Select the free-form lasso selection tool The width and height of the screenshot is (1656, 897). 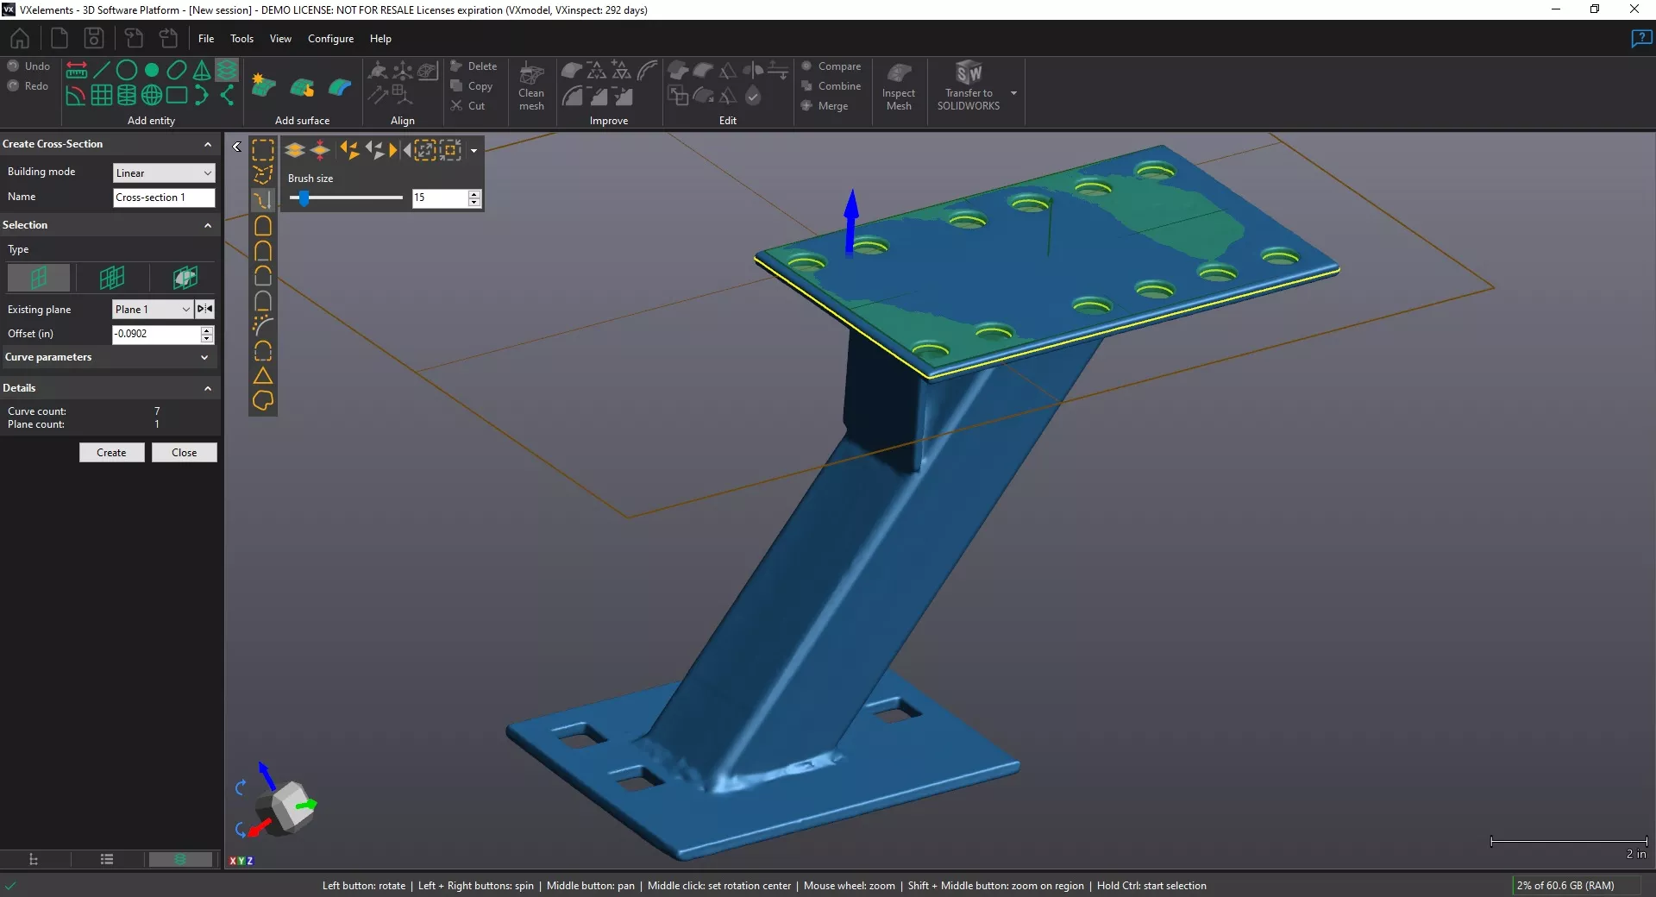(x=263, y=173)
